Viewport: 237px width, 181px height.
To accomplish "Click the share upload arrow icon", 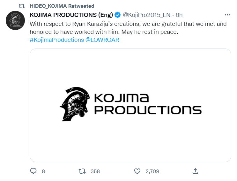I will (195, 171).
